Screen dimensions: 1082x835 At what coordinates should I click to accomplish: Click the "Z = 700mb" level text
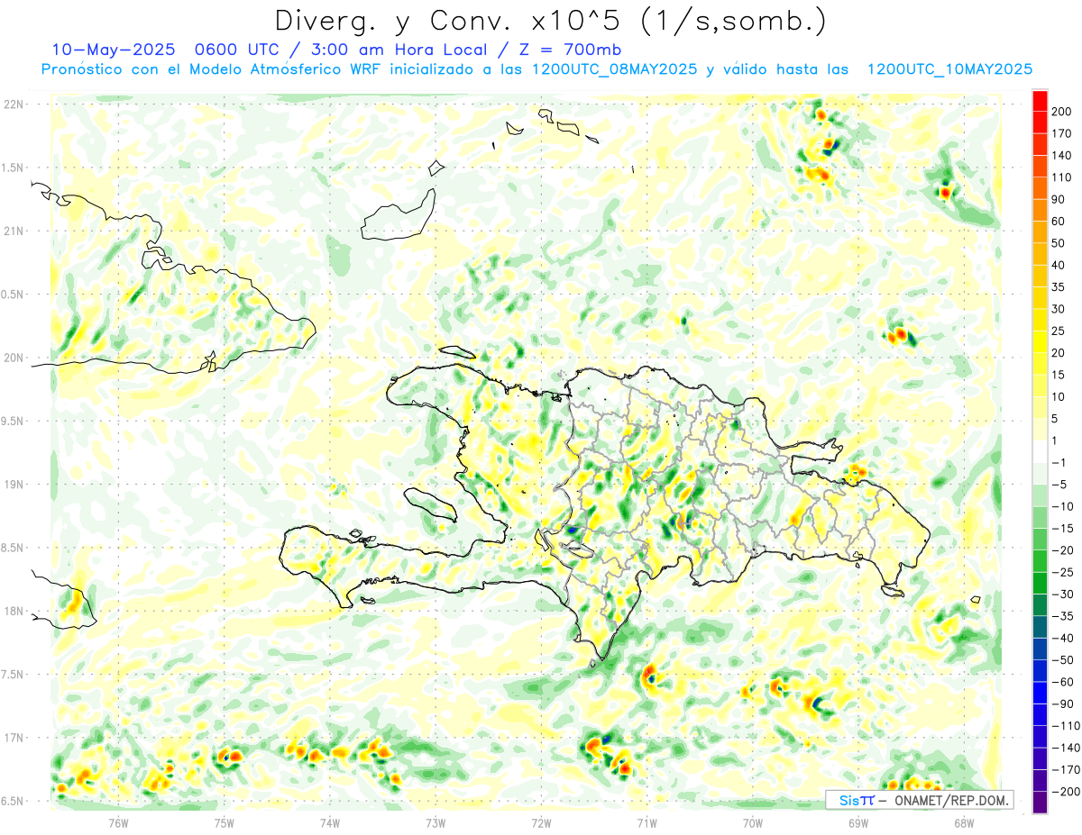(x=570, y=50)
